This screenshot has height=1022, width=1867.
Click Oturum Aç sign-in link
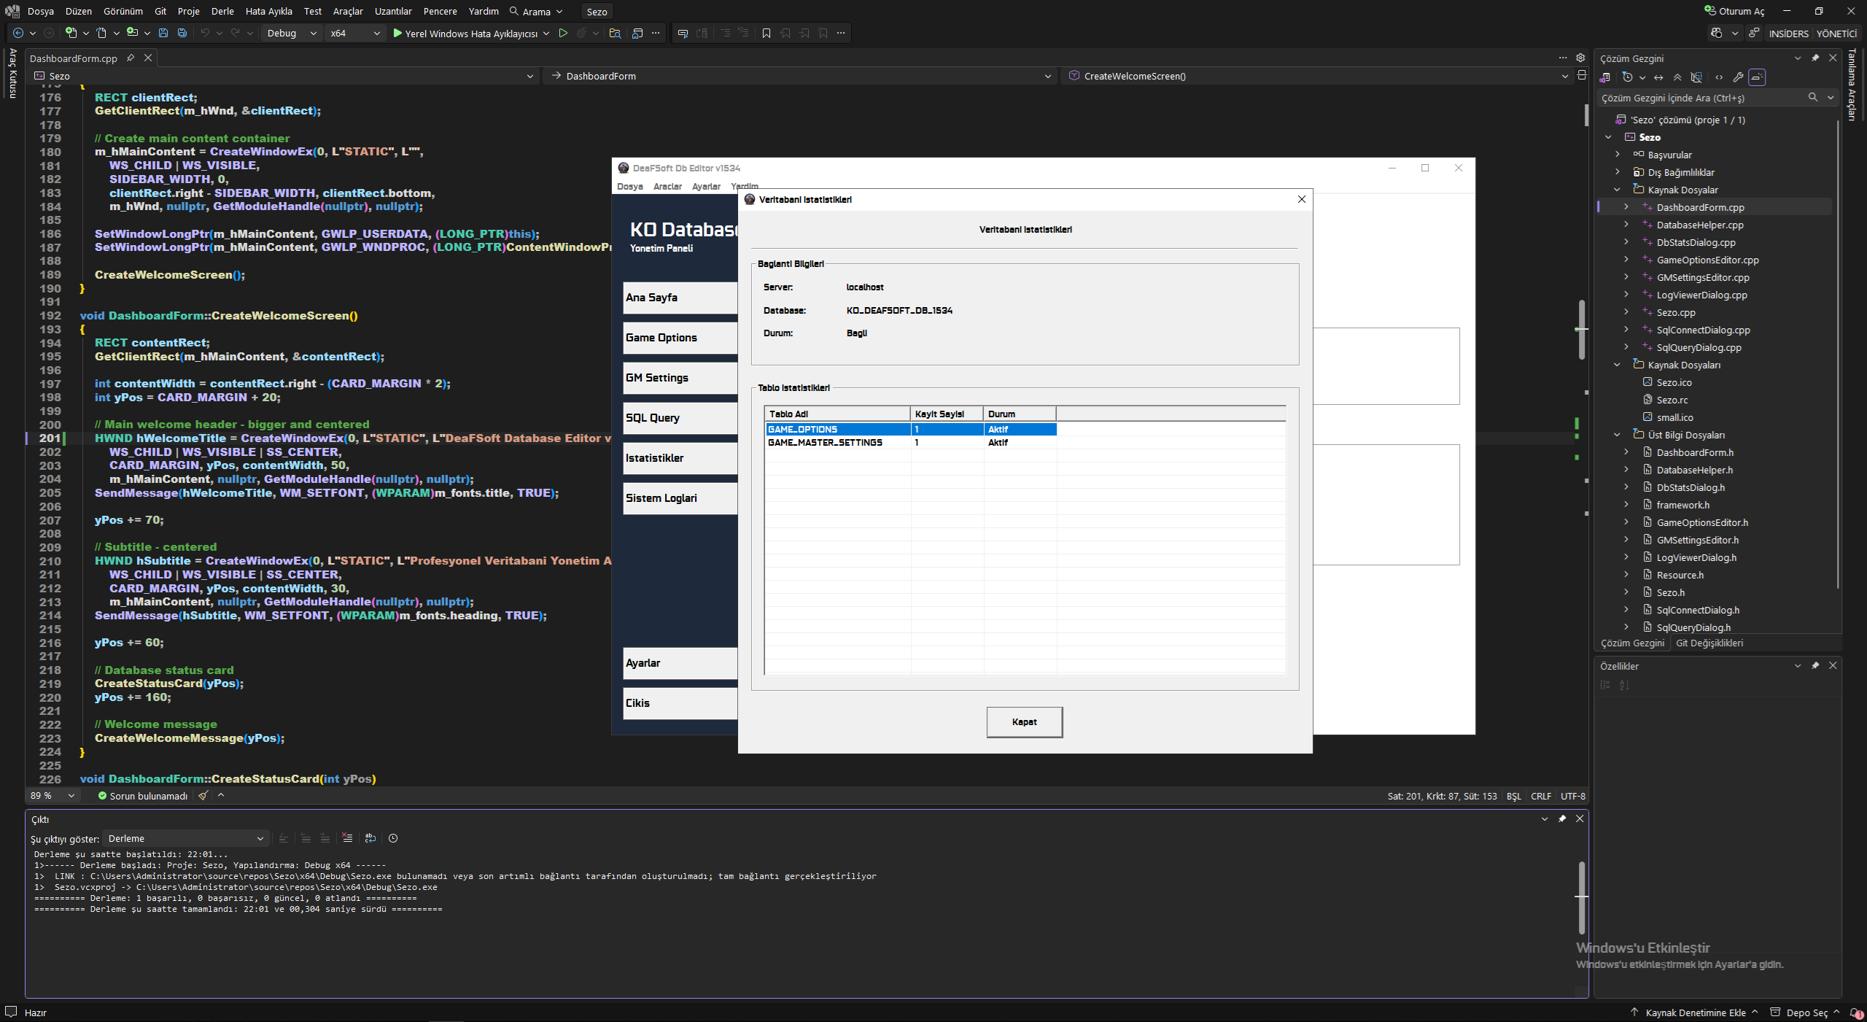point(1734,11)
